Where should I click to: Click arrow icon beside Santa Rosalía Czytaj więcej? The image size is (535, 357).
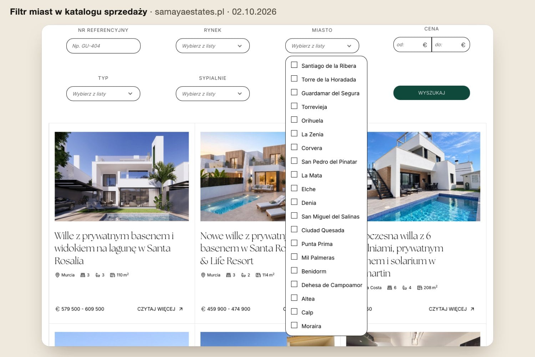[x=181, y=309]
